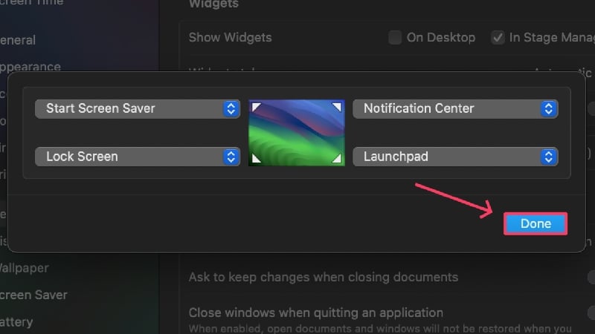
Task: Uncheck In Stage Manager widgets checkbox
Action: (498, 38)
